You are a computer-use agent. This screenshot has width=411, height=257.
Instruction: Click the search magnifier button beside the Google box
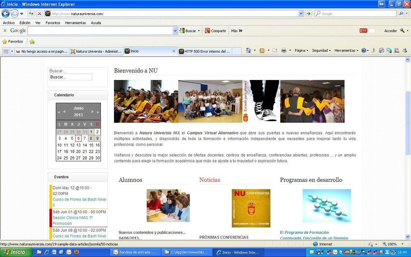point(401,13)
